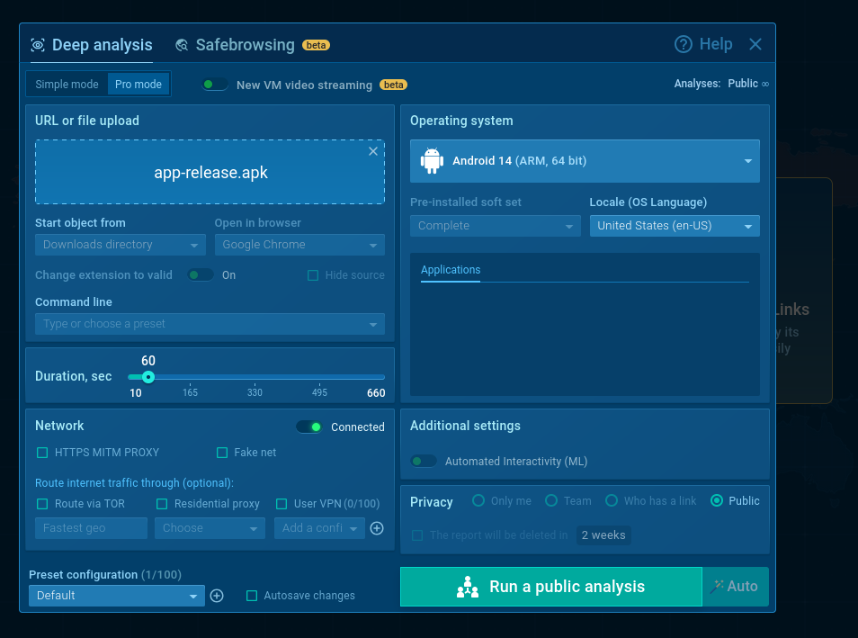Switch to the Safebrowsing tab

(245, 45)
